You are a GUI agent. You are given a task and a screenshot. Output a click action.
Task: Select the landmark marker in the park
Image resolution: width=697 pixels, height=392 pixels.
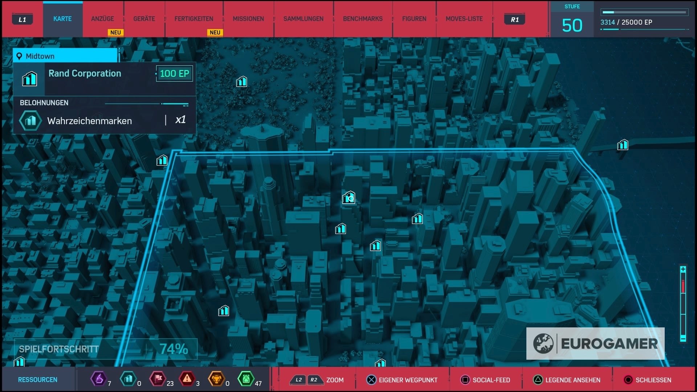(x=241, y=82)
